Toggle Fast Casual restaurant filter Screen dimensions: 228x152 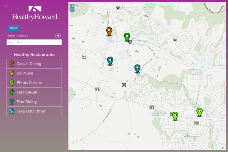coord(34,92)
